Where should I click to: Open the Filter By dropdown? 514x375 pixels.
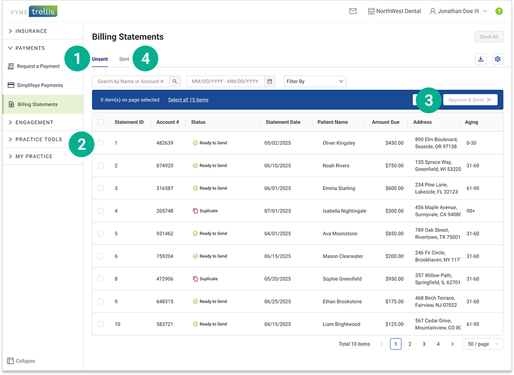coord(315,82)
